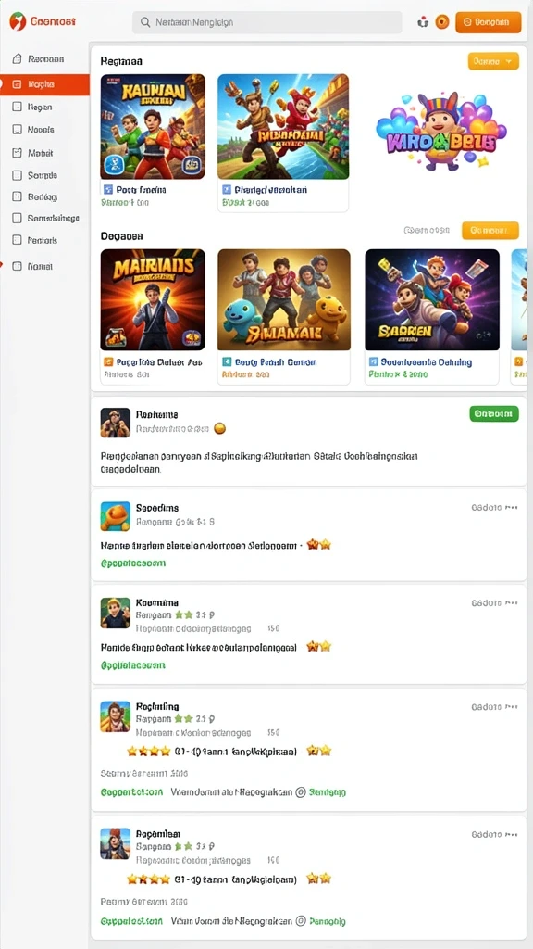Click the four gold stars in the 'Roghuling' entry
This screenshot has height=949, width=533.
tap(148, 751)
